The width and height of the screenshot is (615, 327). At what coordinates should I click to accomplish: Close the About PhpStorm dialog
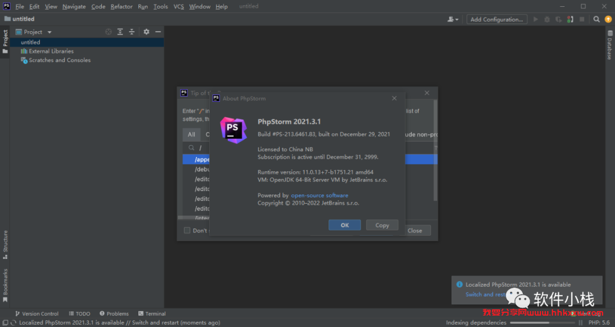point(394,98)
